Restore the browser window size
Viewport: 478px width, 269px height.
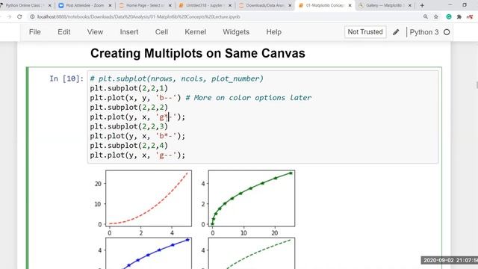[x=465, y=5]
